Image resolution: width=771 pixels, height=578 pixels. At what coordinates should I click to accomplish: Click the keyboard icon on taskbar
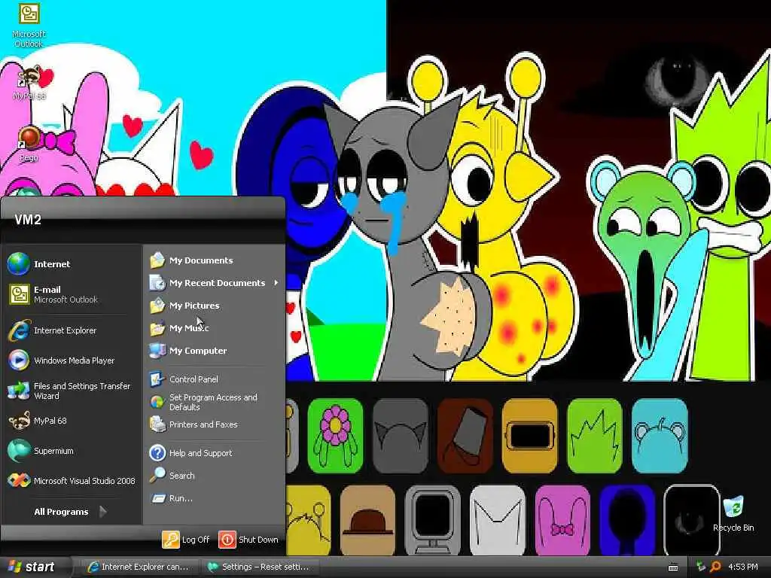tap(673, 567)
